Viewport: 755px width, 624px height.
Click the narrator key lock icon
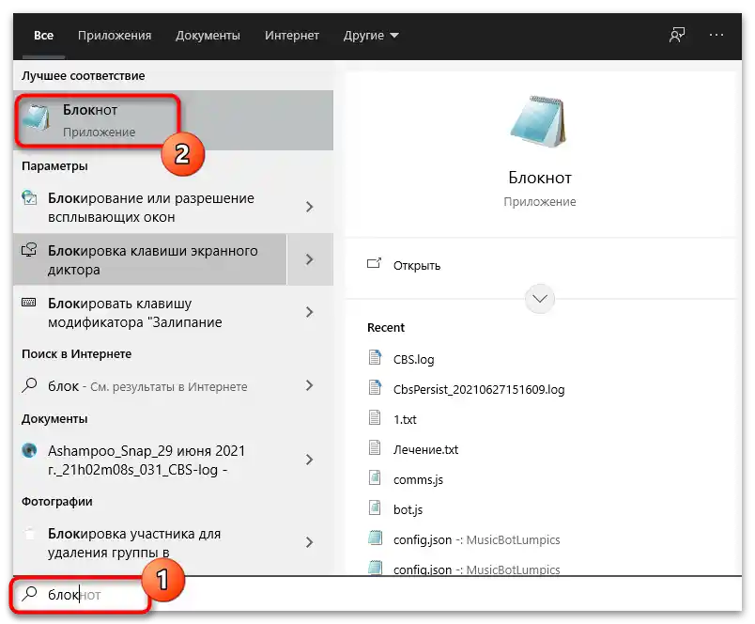29,250
